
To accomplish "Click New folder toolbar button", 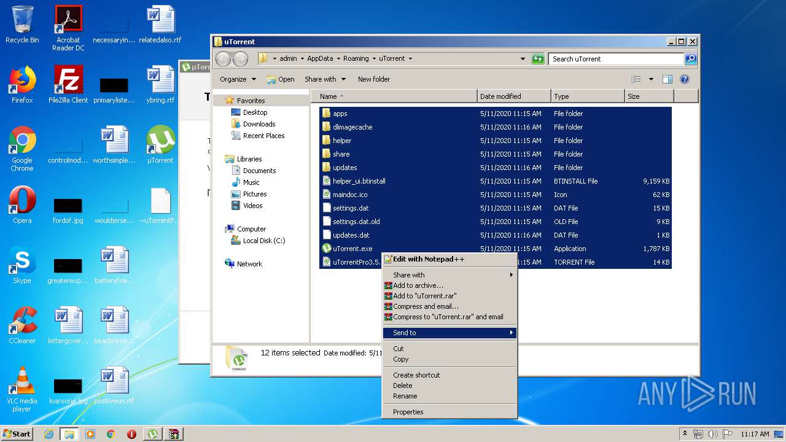I will 374,79.
